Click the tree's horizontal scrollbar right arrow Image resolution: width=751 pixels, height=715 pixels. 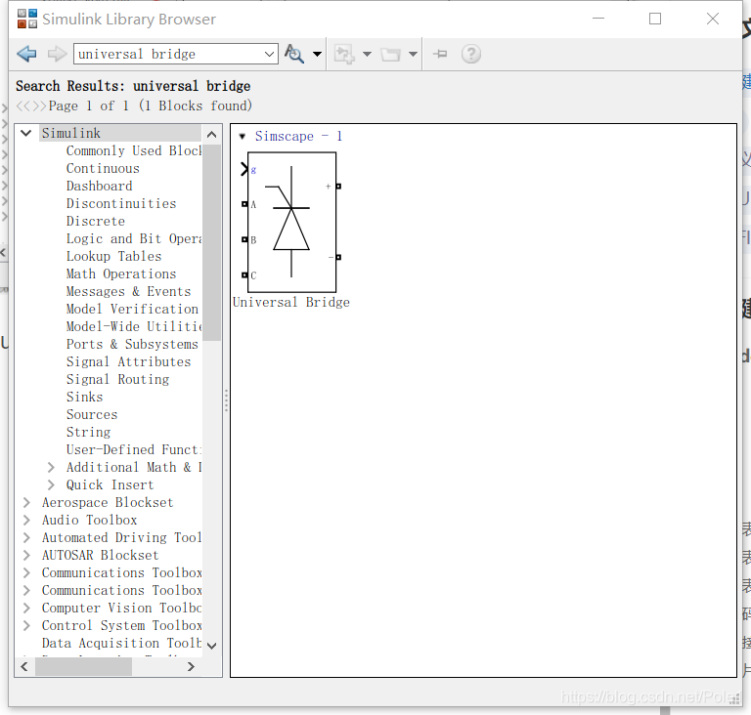(191, 666)
